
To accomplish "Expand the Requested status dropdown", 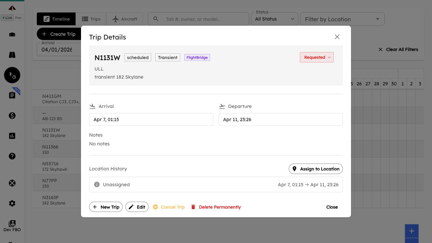I will [317, 57].
